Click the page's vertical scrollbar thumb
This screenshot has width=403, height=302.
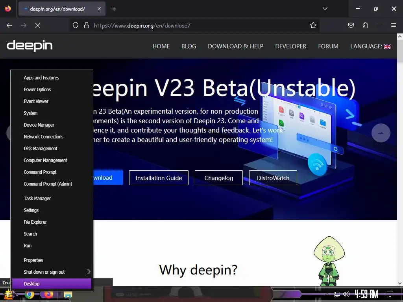click(400, 52)
